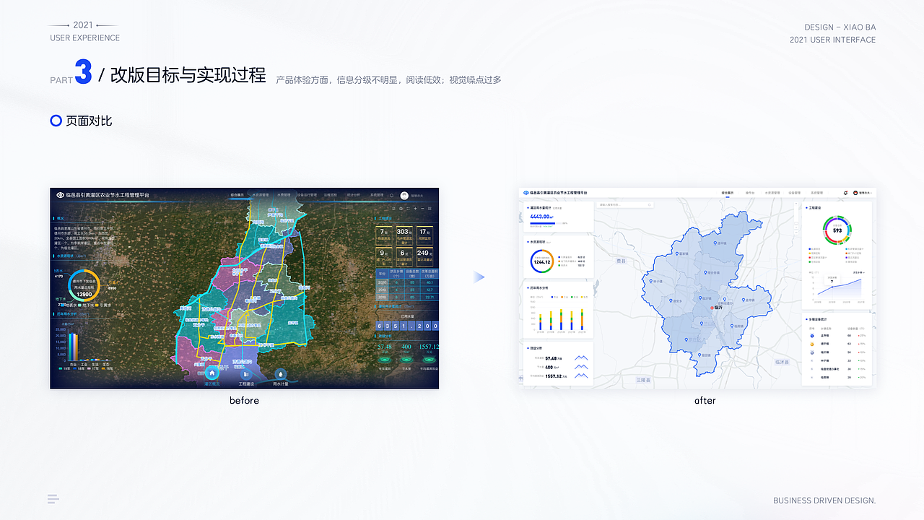Screen dimensions: 924x520
Task: Click 德平镇 map pin in after dashboard
Action: (715, 243)
